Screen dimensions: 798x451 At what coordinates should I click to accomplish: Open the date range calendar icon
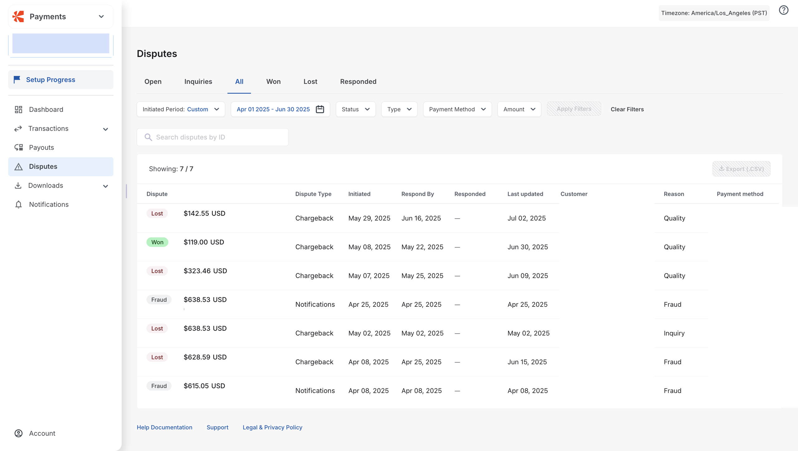[320, 109]
